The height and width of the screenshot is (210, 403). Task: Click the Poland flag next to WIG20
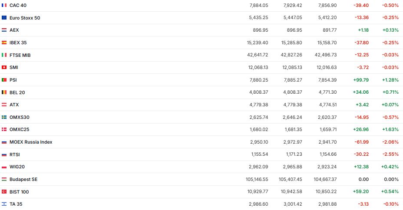click(x=4, y=167)
